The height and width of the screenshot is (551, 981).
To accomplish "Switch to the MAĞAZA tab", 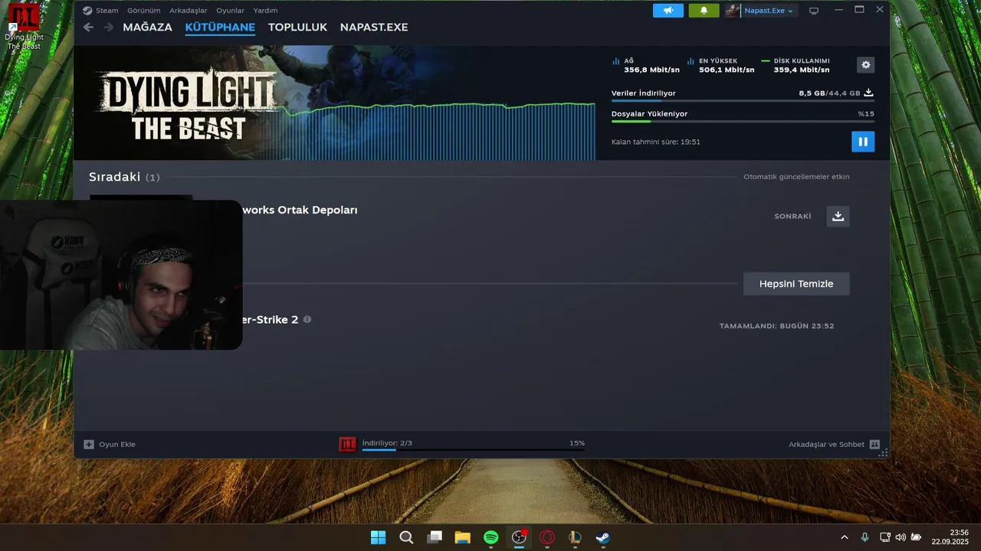I will click(147, 27).
